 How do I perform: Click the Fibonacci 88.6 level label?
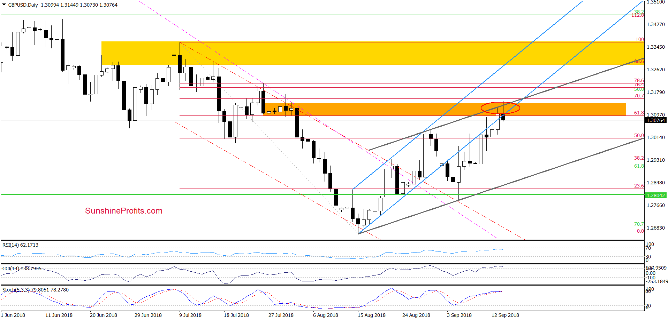coord(639,62)
